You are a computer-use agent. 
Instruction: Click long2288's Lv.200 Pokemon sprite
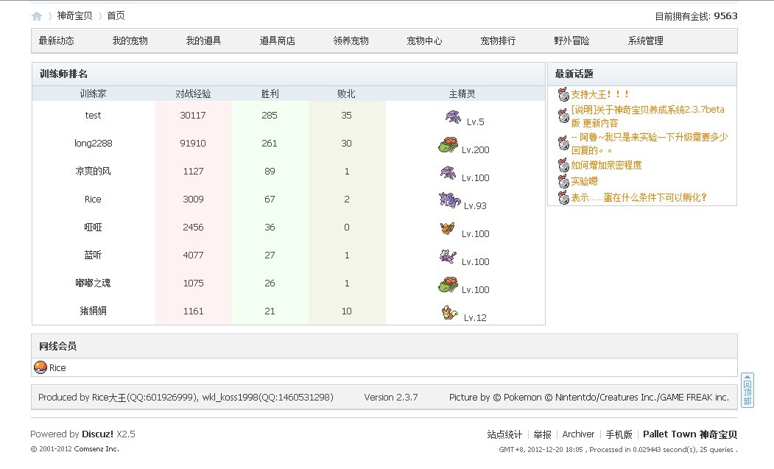point(448,145)
